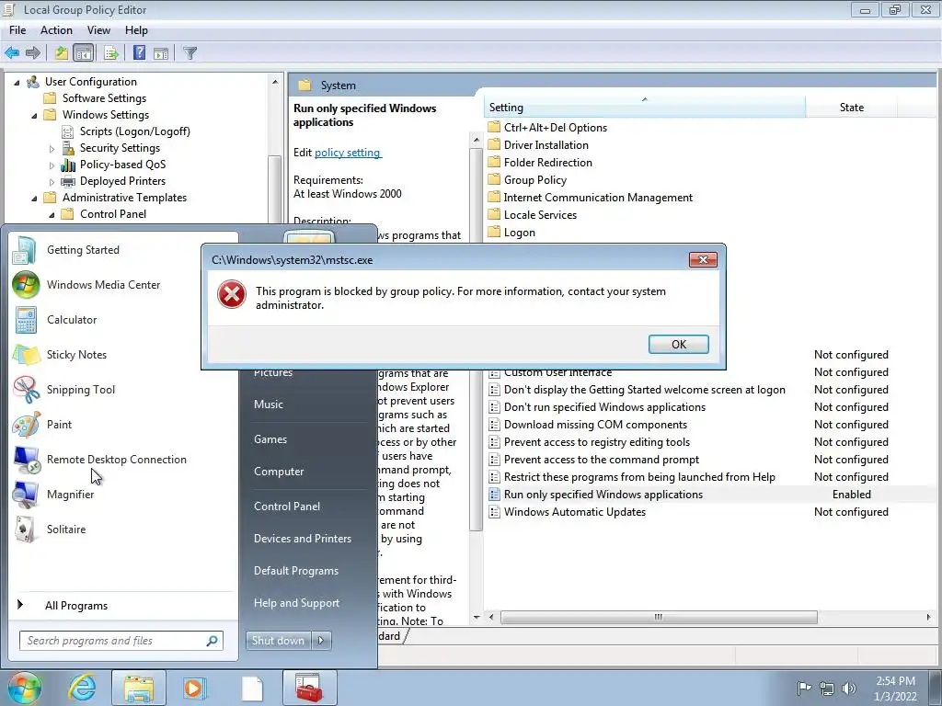The width and height of the screenshot is (942, 706).
Task: Click the Search programs and files box
Action: 121,641
